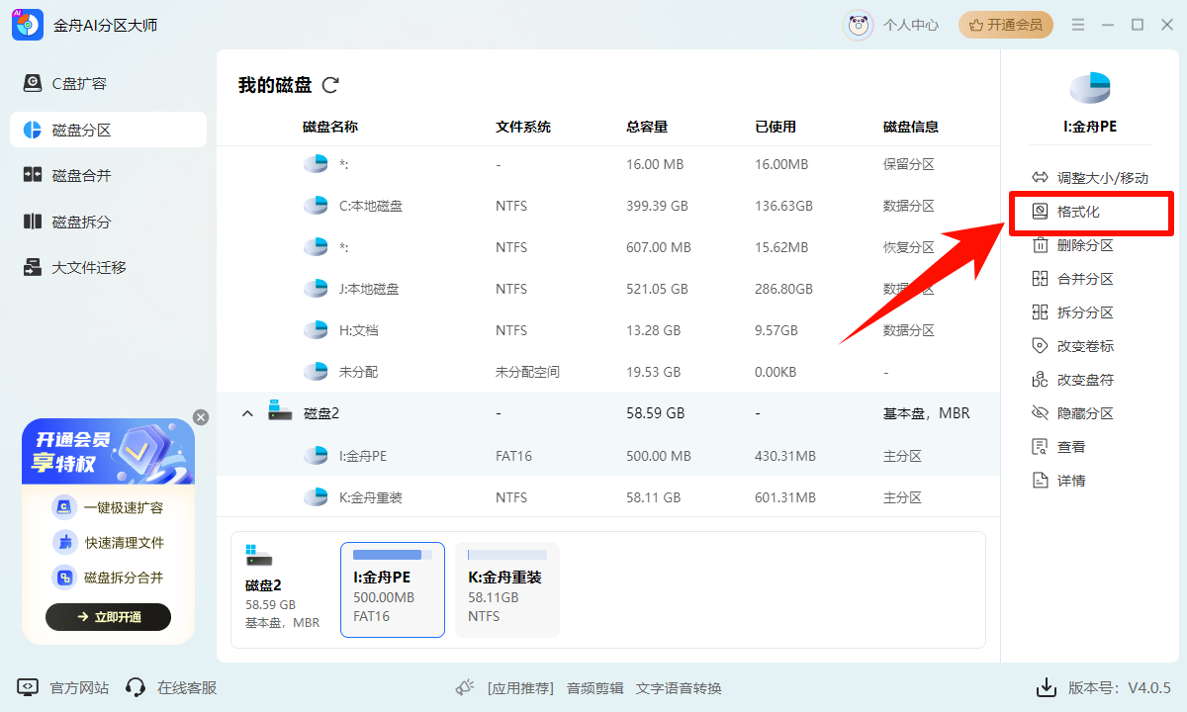Open the 磁盘合并 sidebar tab

81,176
